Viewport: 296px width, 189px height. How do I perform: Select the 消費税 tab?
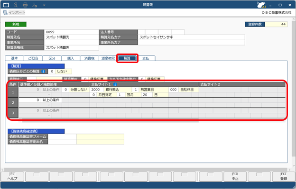point(89,58)
